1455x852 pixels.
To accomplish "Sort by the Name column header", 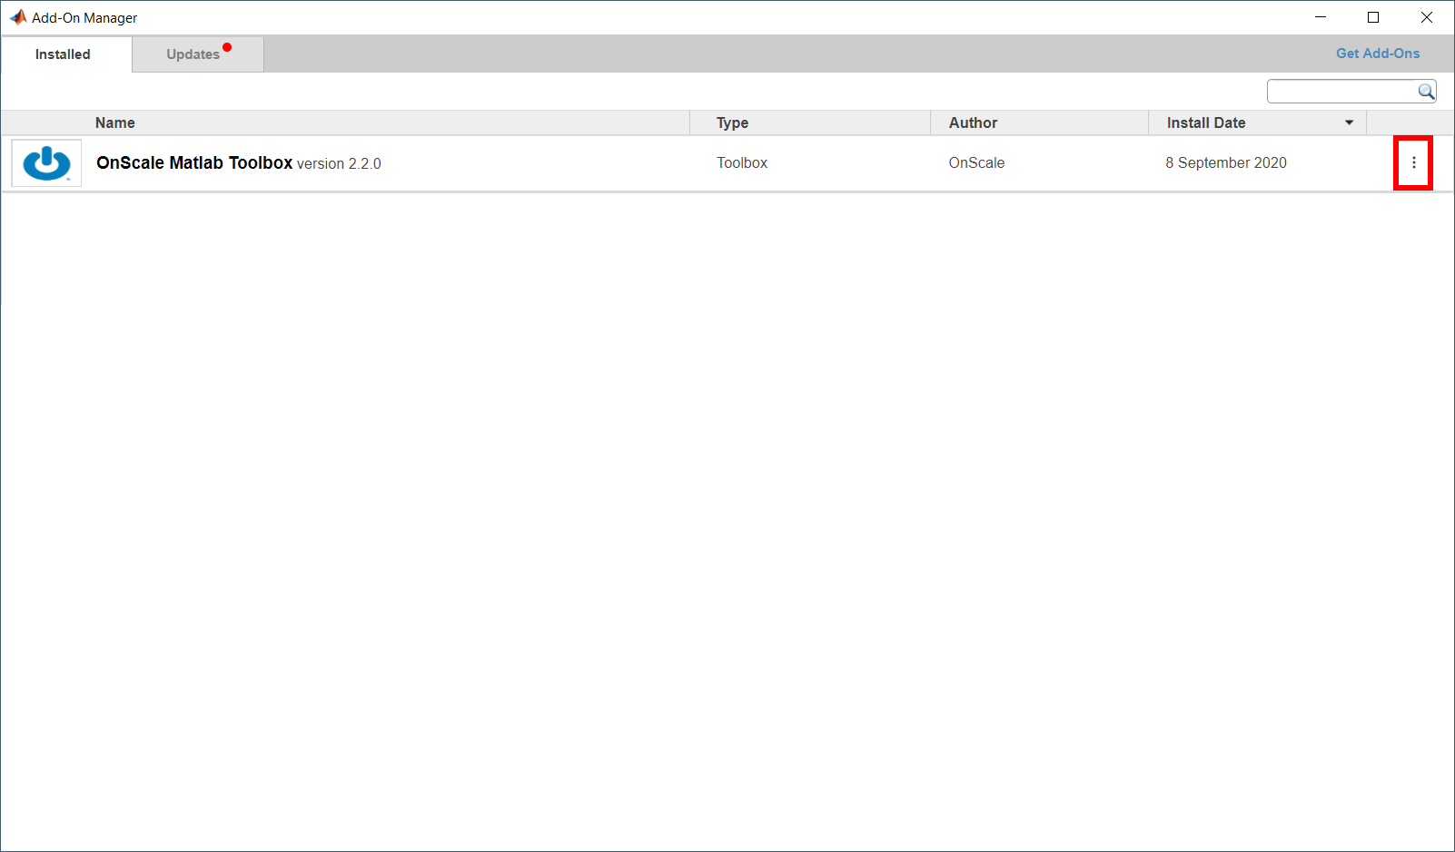I will pyautogui.click(x=345, y=122).
